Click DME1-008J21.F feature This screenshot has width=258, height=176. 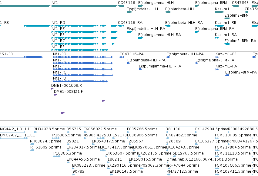pyautogui.click(x=55, y=95)
